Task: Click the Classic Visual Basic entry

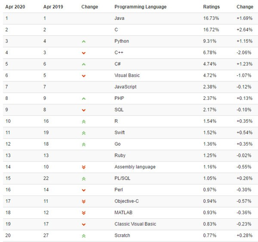Action: [x=135, y=224]
